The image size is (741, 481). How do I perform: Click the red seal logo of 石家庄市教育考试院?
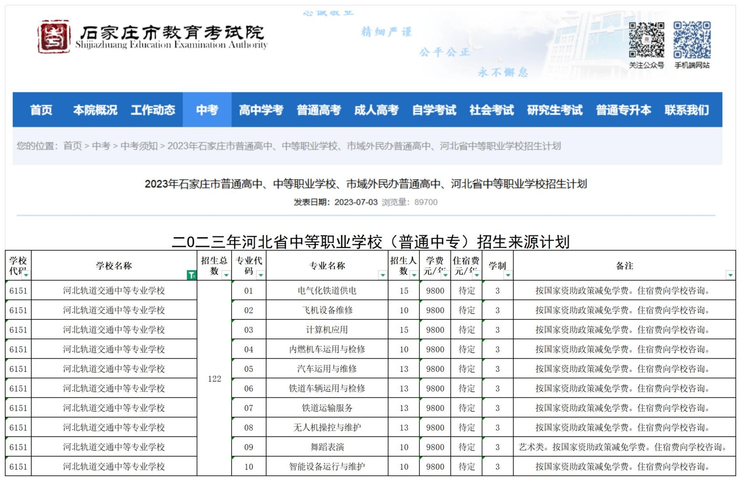coord(54,37)
